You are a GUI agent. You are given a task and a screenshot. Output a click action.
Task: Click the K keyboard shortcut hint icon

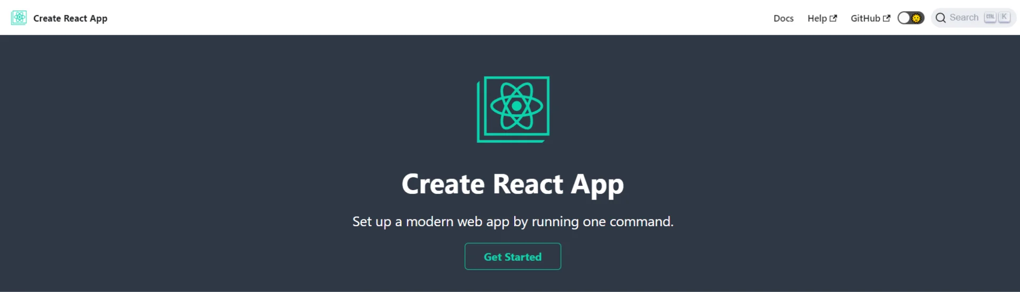(x=1004, y=17)
